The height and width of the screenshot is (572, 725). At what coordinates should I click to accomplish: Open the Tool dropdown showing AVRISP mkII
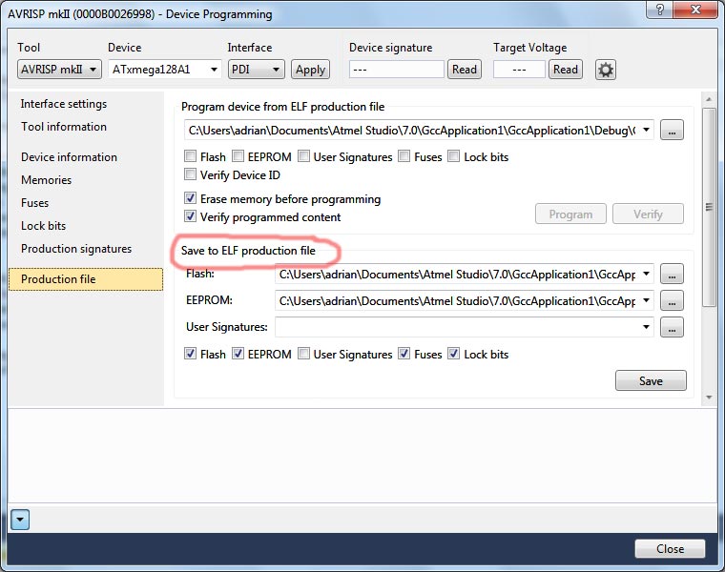[x=59, y=70]
